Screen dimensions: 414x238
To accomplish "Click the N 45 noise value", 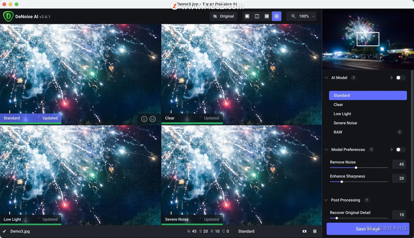I will point(192,231).
